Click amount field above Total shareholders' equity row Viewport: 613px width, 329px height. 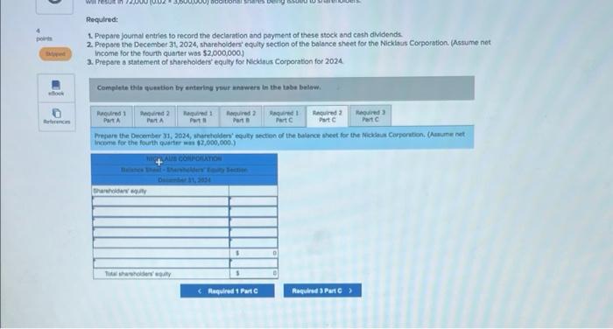click(x=253, y=263)
